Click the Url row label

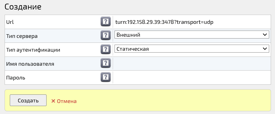click(x=10, y=22)
